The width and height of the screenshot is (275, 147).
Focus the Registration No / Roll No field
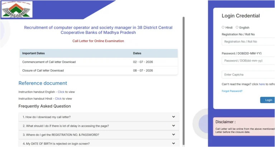click(249, 41)
